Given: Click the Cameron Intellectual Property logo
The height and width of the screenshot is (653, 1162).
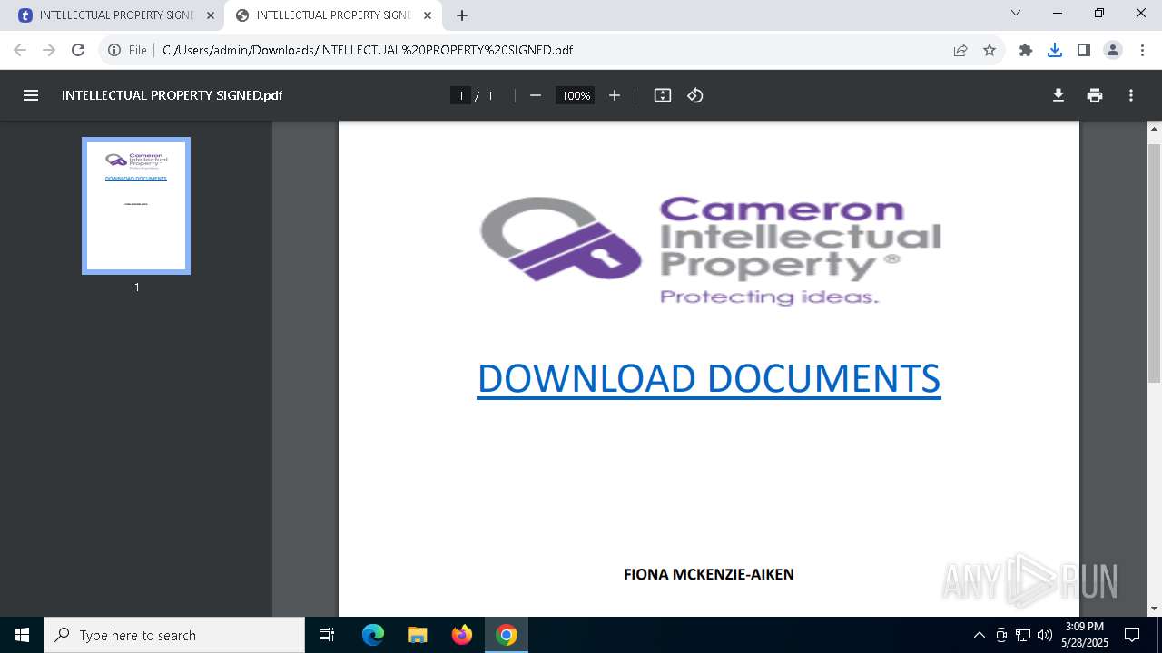Looking at the screenshot, I should 710,250.
